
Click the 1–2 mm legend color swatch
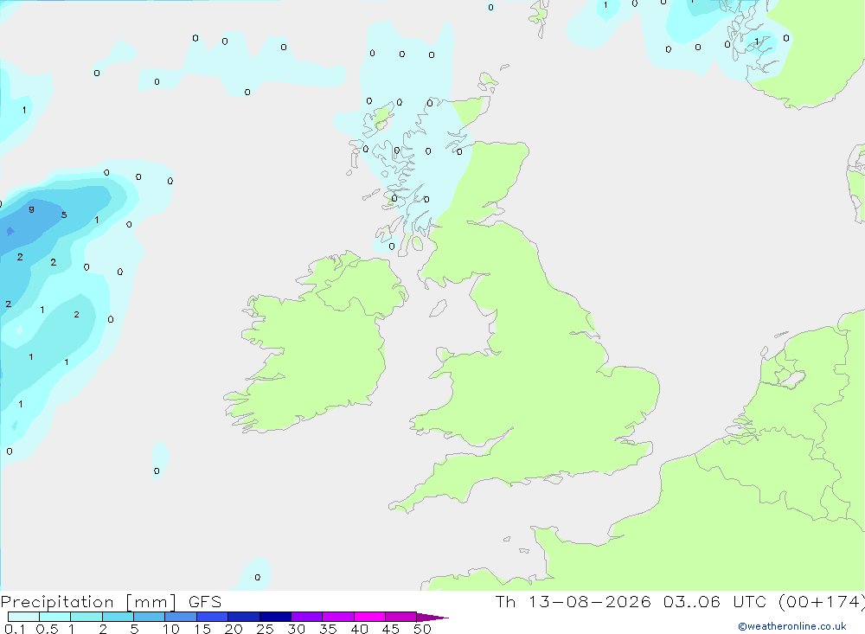pyautogui.click(x=86, y=617)
